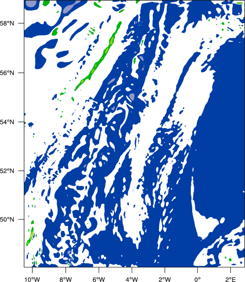Click the 10°W longitude label

[32, 279]
